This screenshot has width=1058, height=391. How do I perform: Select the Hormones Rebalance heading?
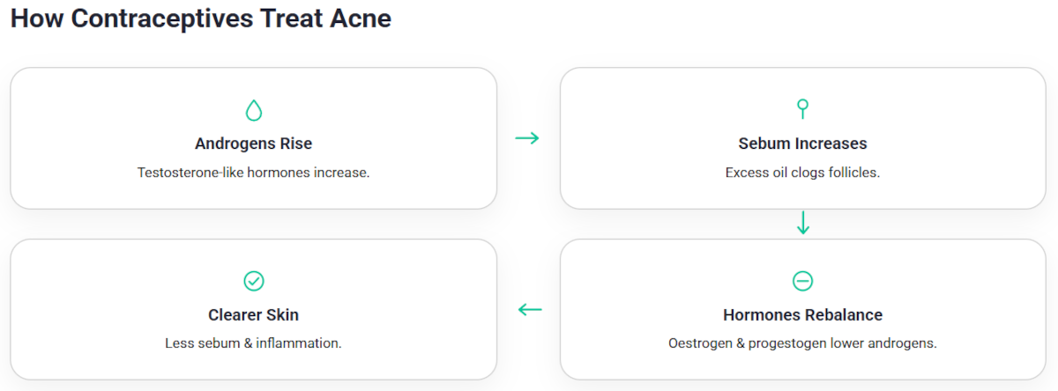coord(802,314)
